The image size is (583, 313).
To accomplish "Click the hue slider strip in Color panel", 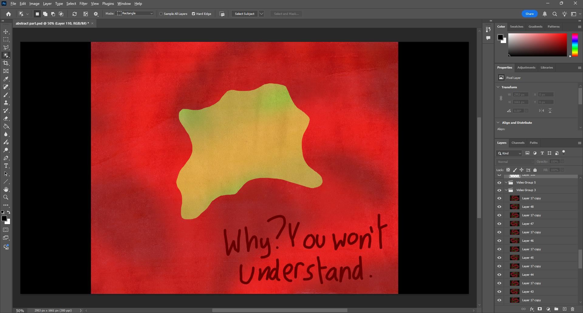I will click(x=575, y=45).
